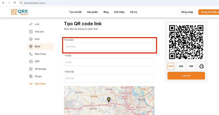Image resolution: width=219 pixels, height=115 pixels.
Task: Expand the Xem thêm chevron
Action: (x=31, y=84)
